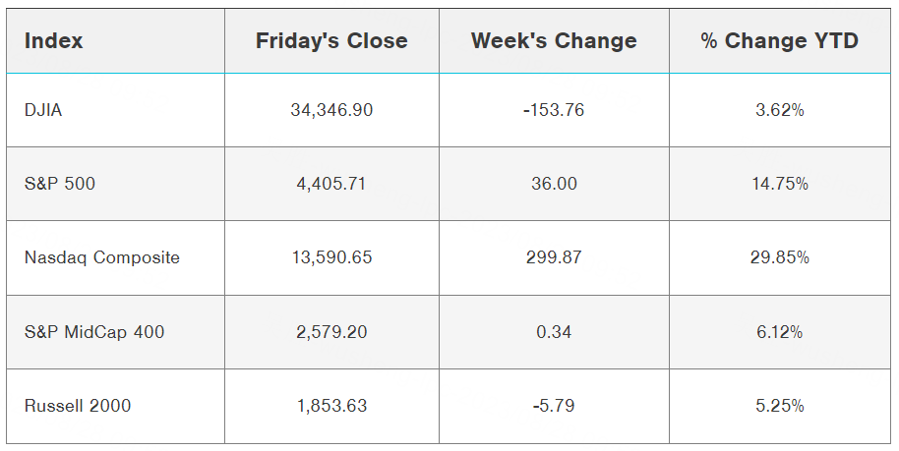Click DJIA weekly change -153.76
The height and width of the screenshot is (451, 899).
554,110
